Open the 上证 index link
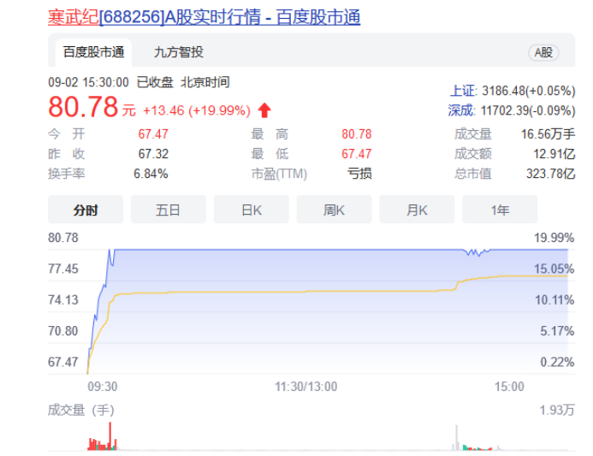Viewport: 593px width, 456px height. tap(464, 91)
